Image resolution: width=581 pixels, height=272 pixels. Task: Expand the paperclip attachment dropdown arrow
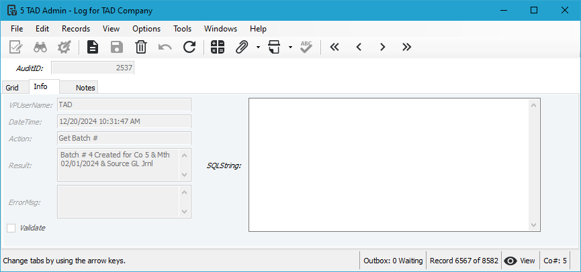pos(258,48)
